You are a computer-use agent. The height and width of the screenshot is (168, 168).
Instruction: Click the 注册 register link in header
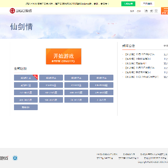(139, 11)
